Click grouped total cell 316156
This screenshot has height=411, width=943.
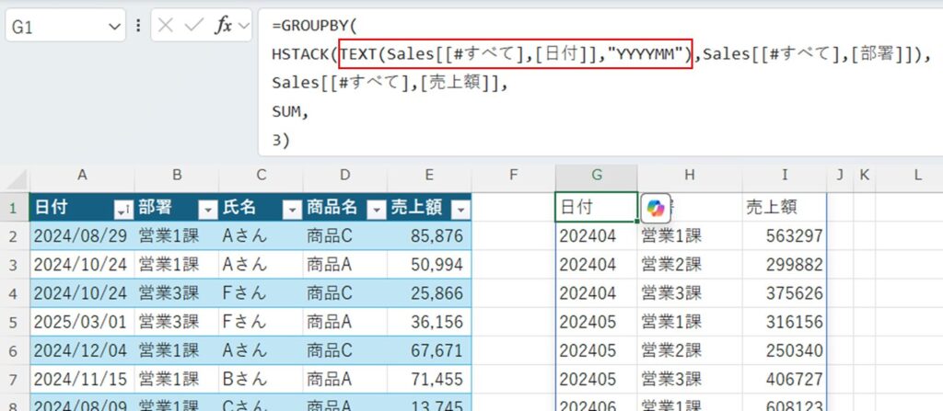(785, 322)
